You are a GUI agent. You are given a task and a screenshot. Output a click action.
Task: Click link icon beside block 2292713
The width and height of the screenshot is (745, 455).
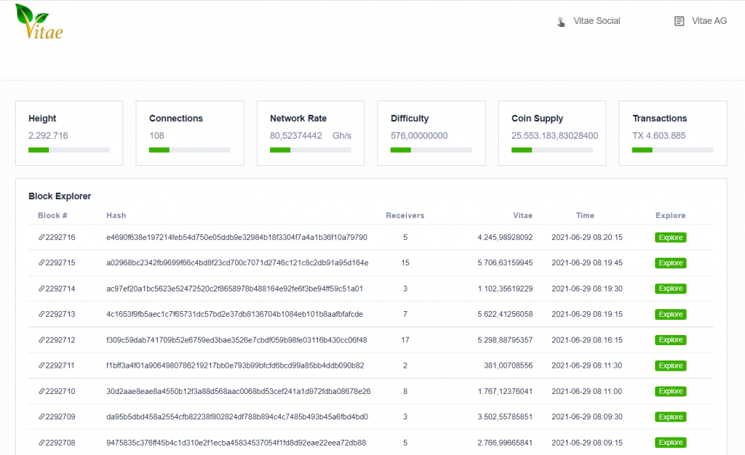pos(41,315)
